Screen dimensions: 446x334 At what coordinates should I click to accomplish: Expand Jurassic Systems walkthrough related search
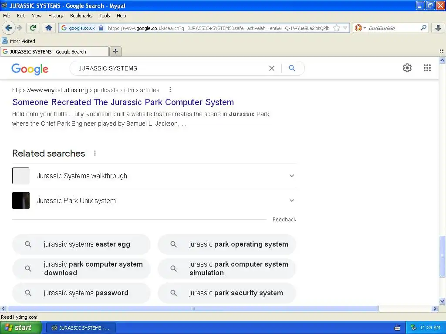(154, 176)
